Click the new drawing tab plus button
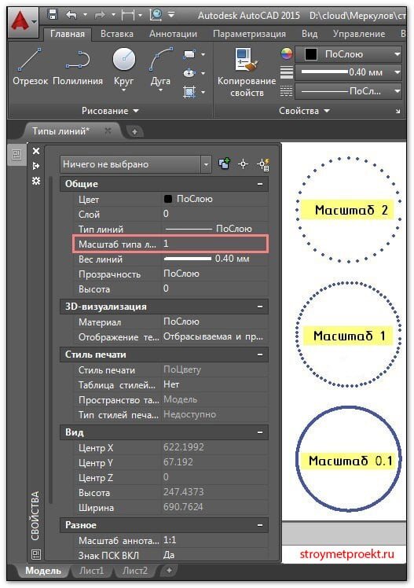 134,131
